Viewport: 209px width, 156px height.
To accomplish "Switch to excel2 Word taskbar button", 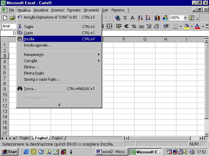I will pyautogui.click(x=112, y=152).
